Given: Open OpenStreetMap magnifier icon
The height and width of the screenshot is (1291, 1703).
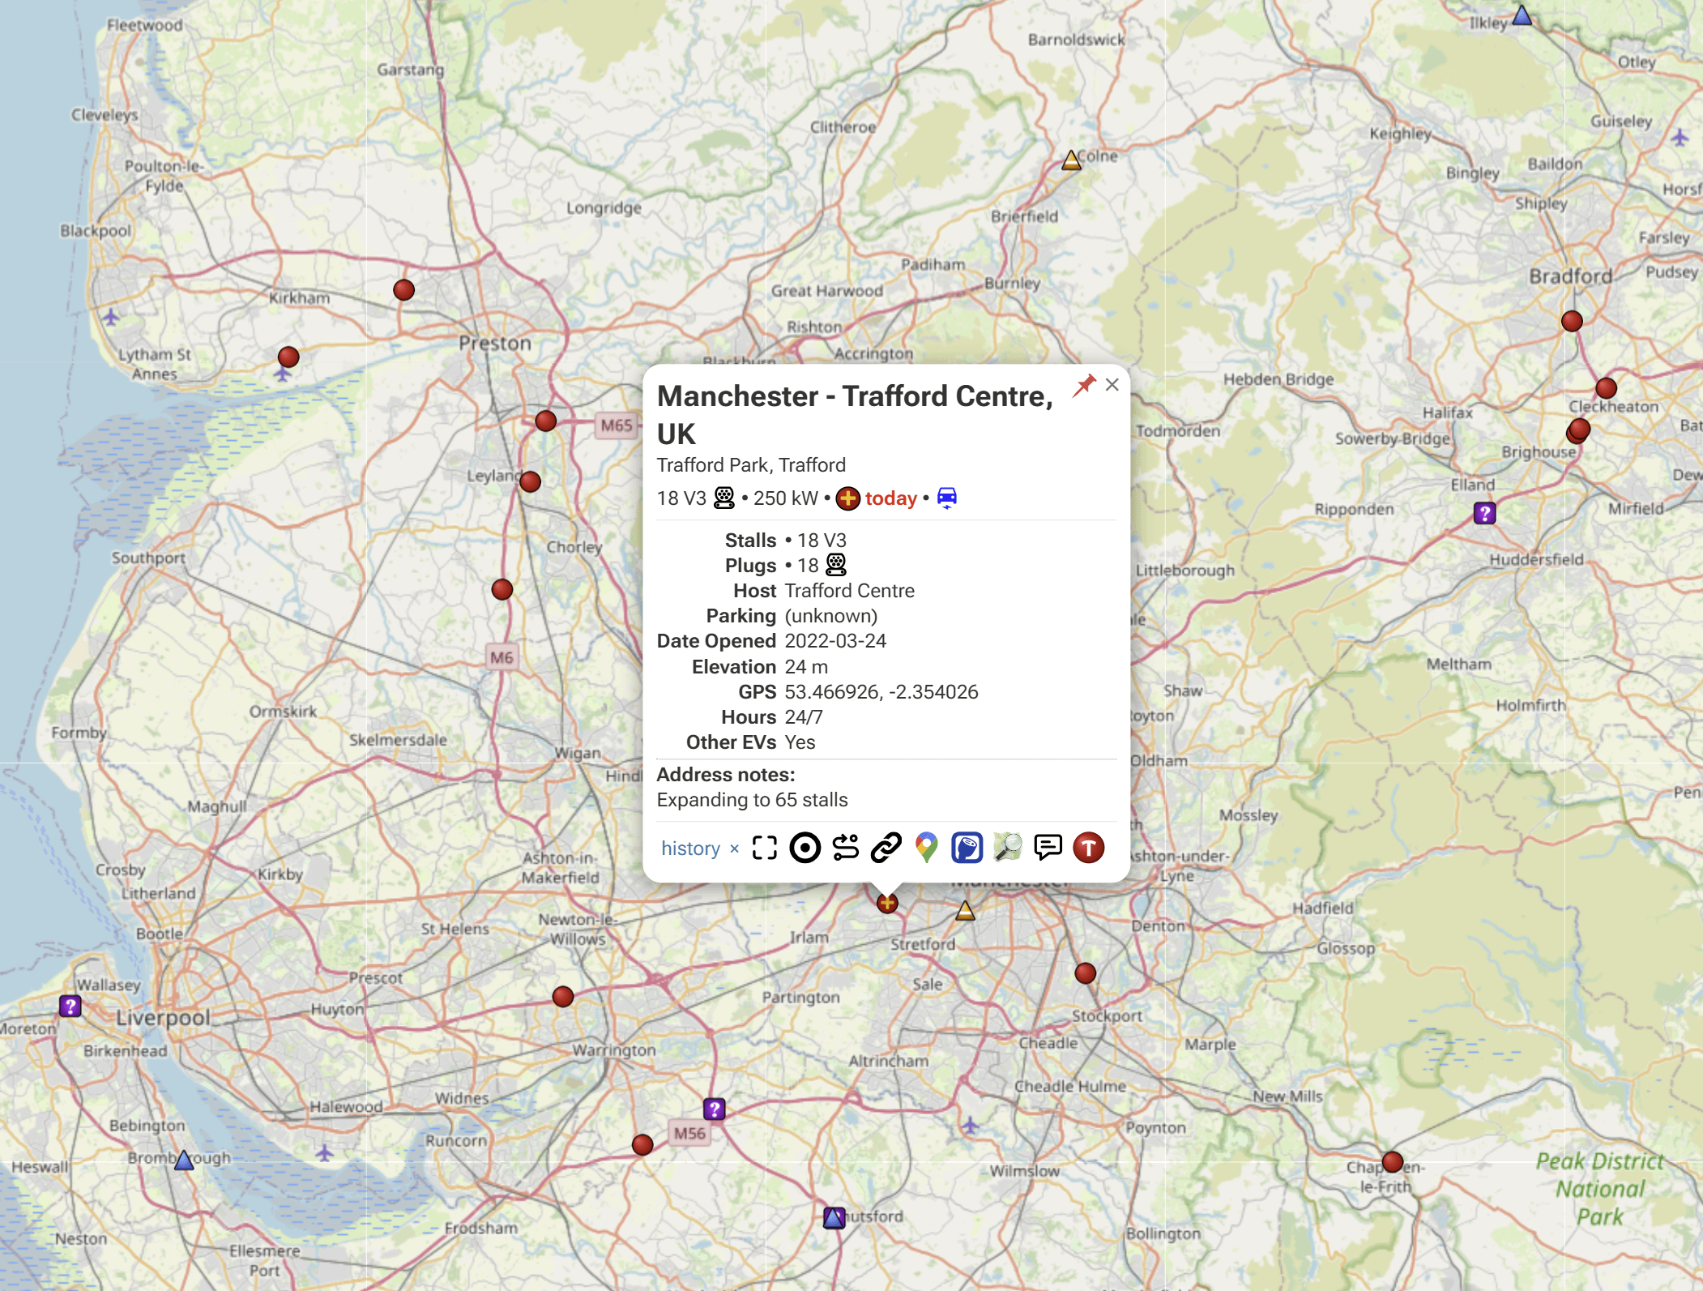Looking at the screenshot, I should tap(1007, 848).
